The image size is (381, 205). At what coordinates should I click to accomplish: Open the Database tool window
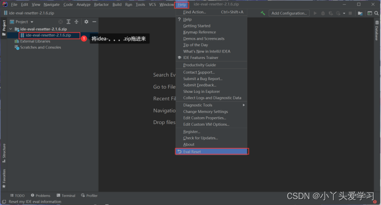376,31
